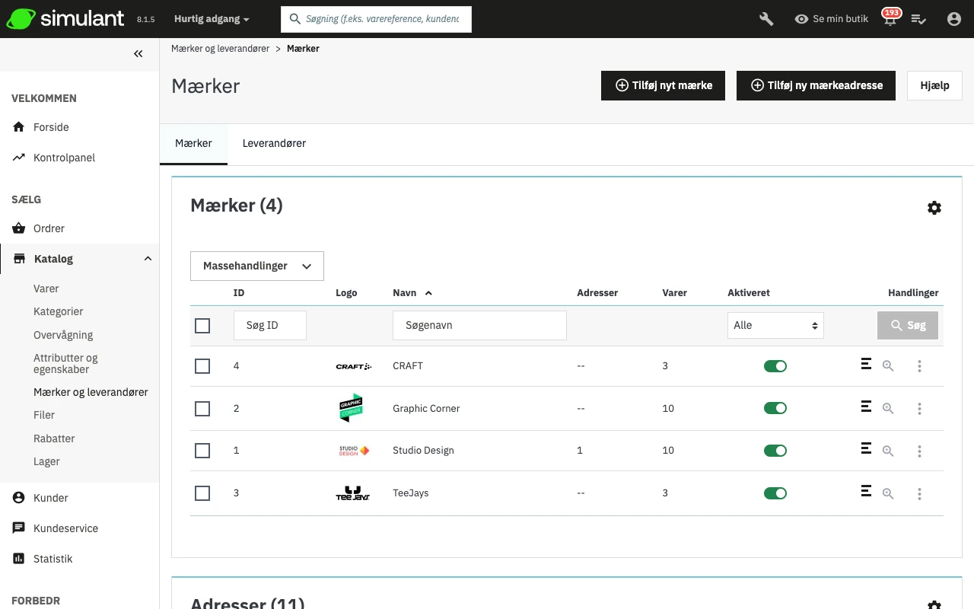Expand the Aktiveret filter Alle dropdown
Image resolution: width=974 pixels, height=609 pixels.
coord(775,325)
